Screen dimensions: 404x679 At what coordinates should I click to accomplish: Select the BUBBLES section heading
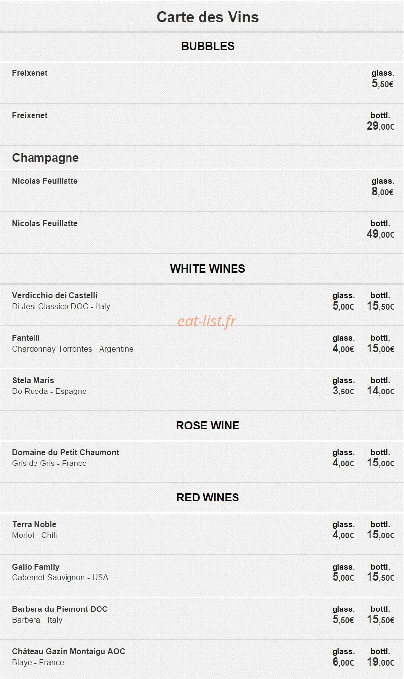point(207,46)
